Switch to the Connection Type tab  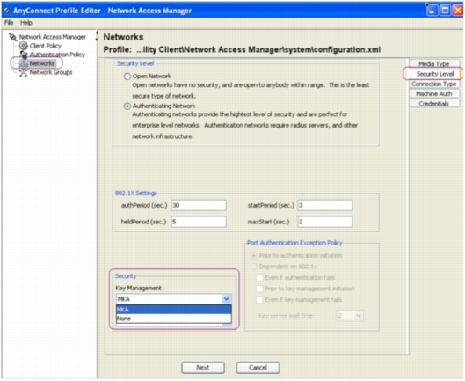pos(434,84)
